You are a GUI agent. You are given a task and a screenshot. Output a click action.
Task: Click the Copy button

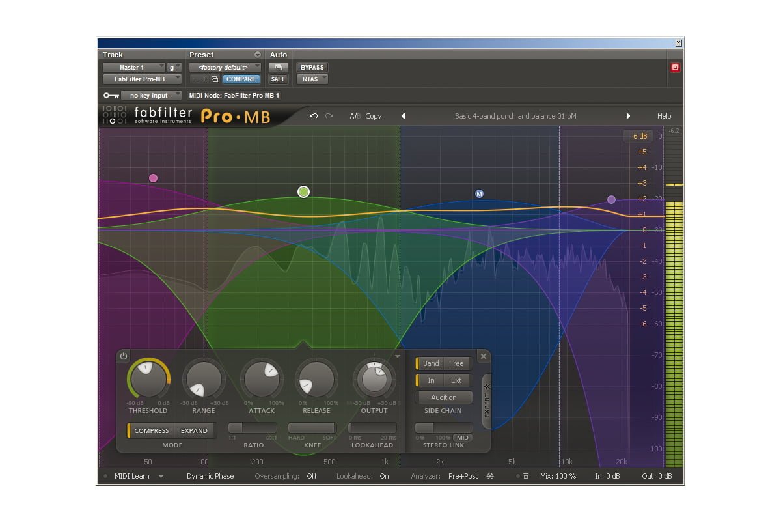tap(374, 116)
